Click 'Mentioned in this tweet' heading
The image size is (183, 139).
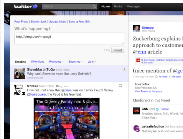(152, 100)
